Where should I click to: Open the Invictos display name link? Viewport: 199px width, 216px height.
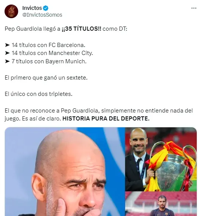pyautogui.click(x=32, y=8)
